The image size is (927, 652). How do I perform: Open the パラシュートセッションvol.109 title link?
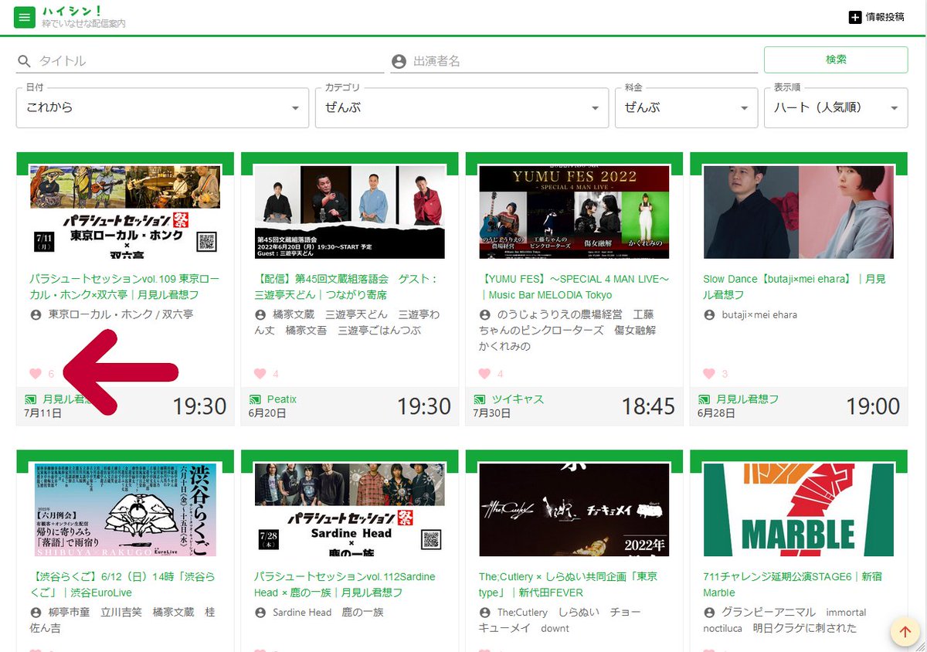click(x=124, y=287)
